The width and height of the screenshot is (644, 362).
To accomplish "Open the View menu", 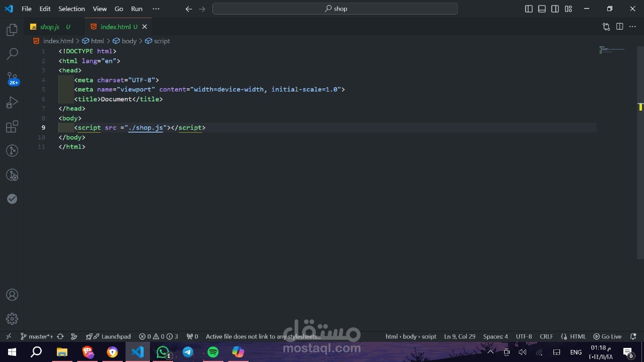I will pyautogui.click(x=100, y=9).
